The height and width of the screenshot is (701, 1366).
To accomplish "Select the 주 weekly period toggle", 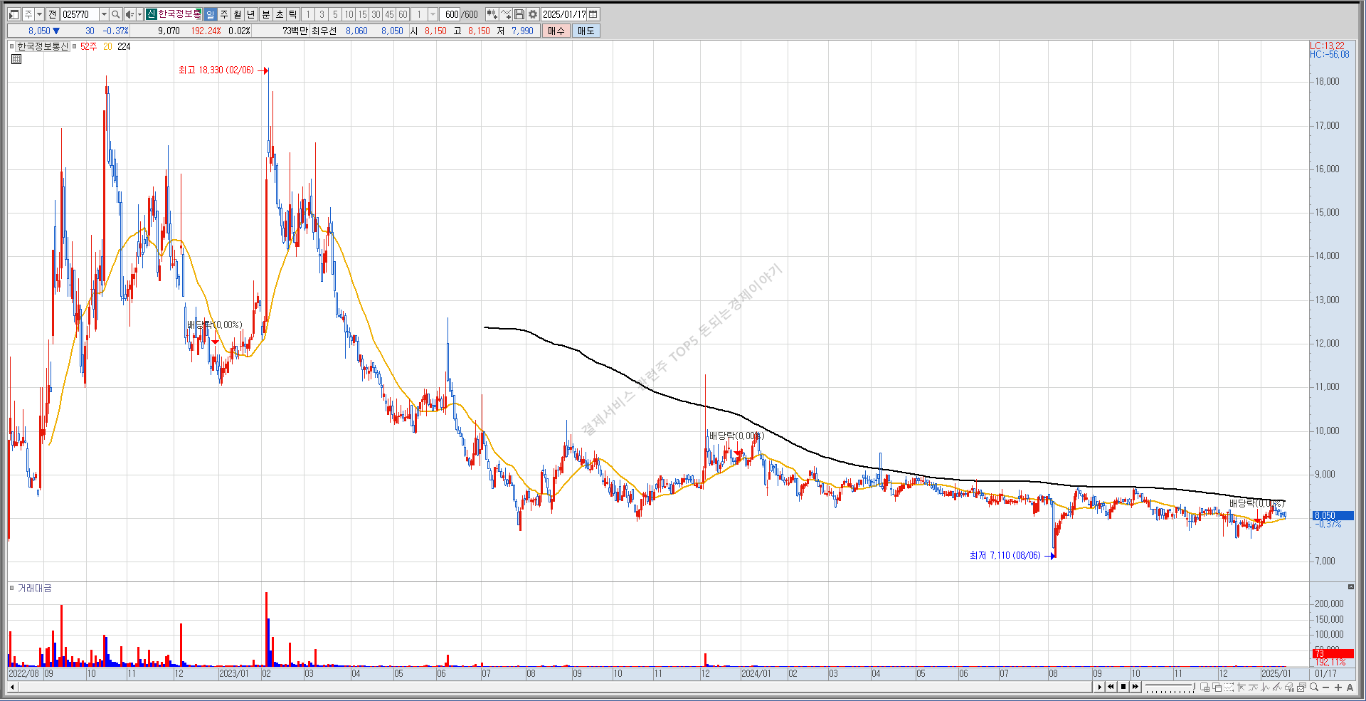I will [x=223, y=14].
